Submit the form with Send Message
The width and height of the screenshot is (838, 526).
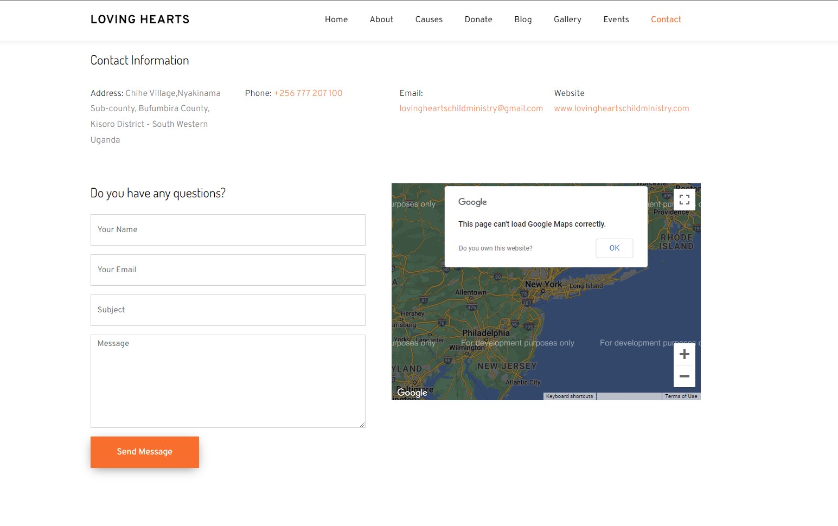[x=145, y=452]
